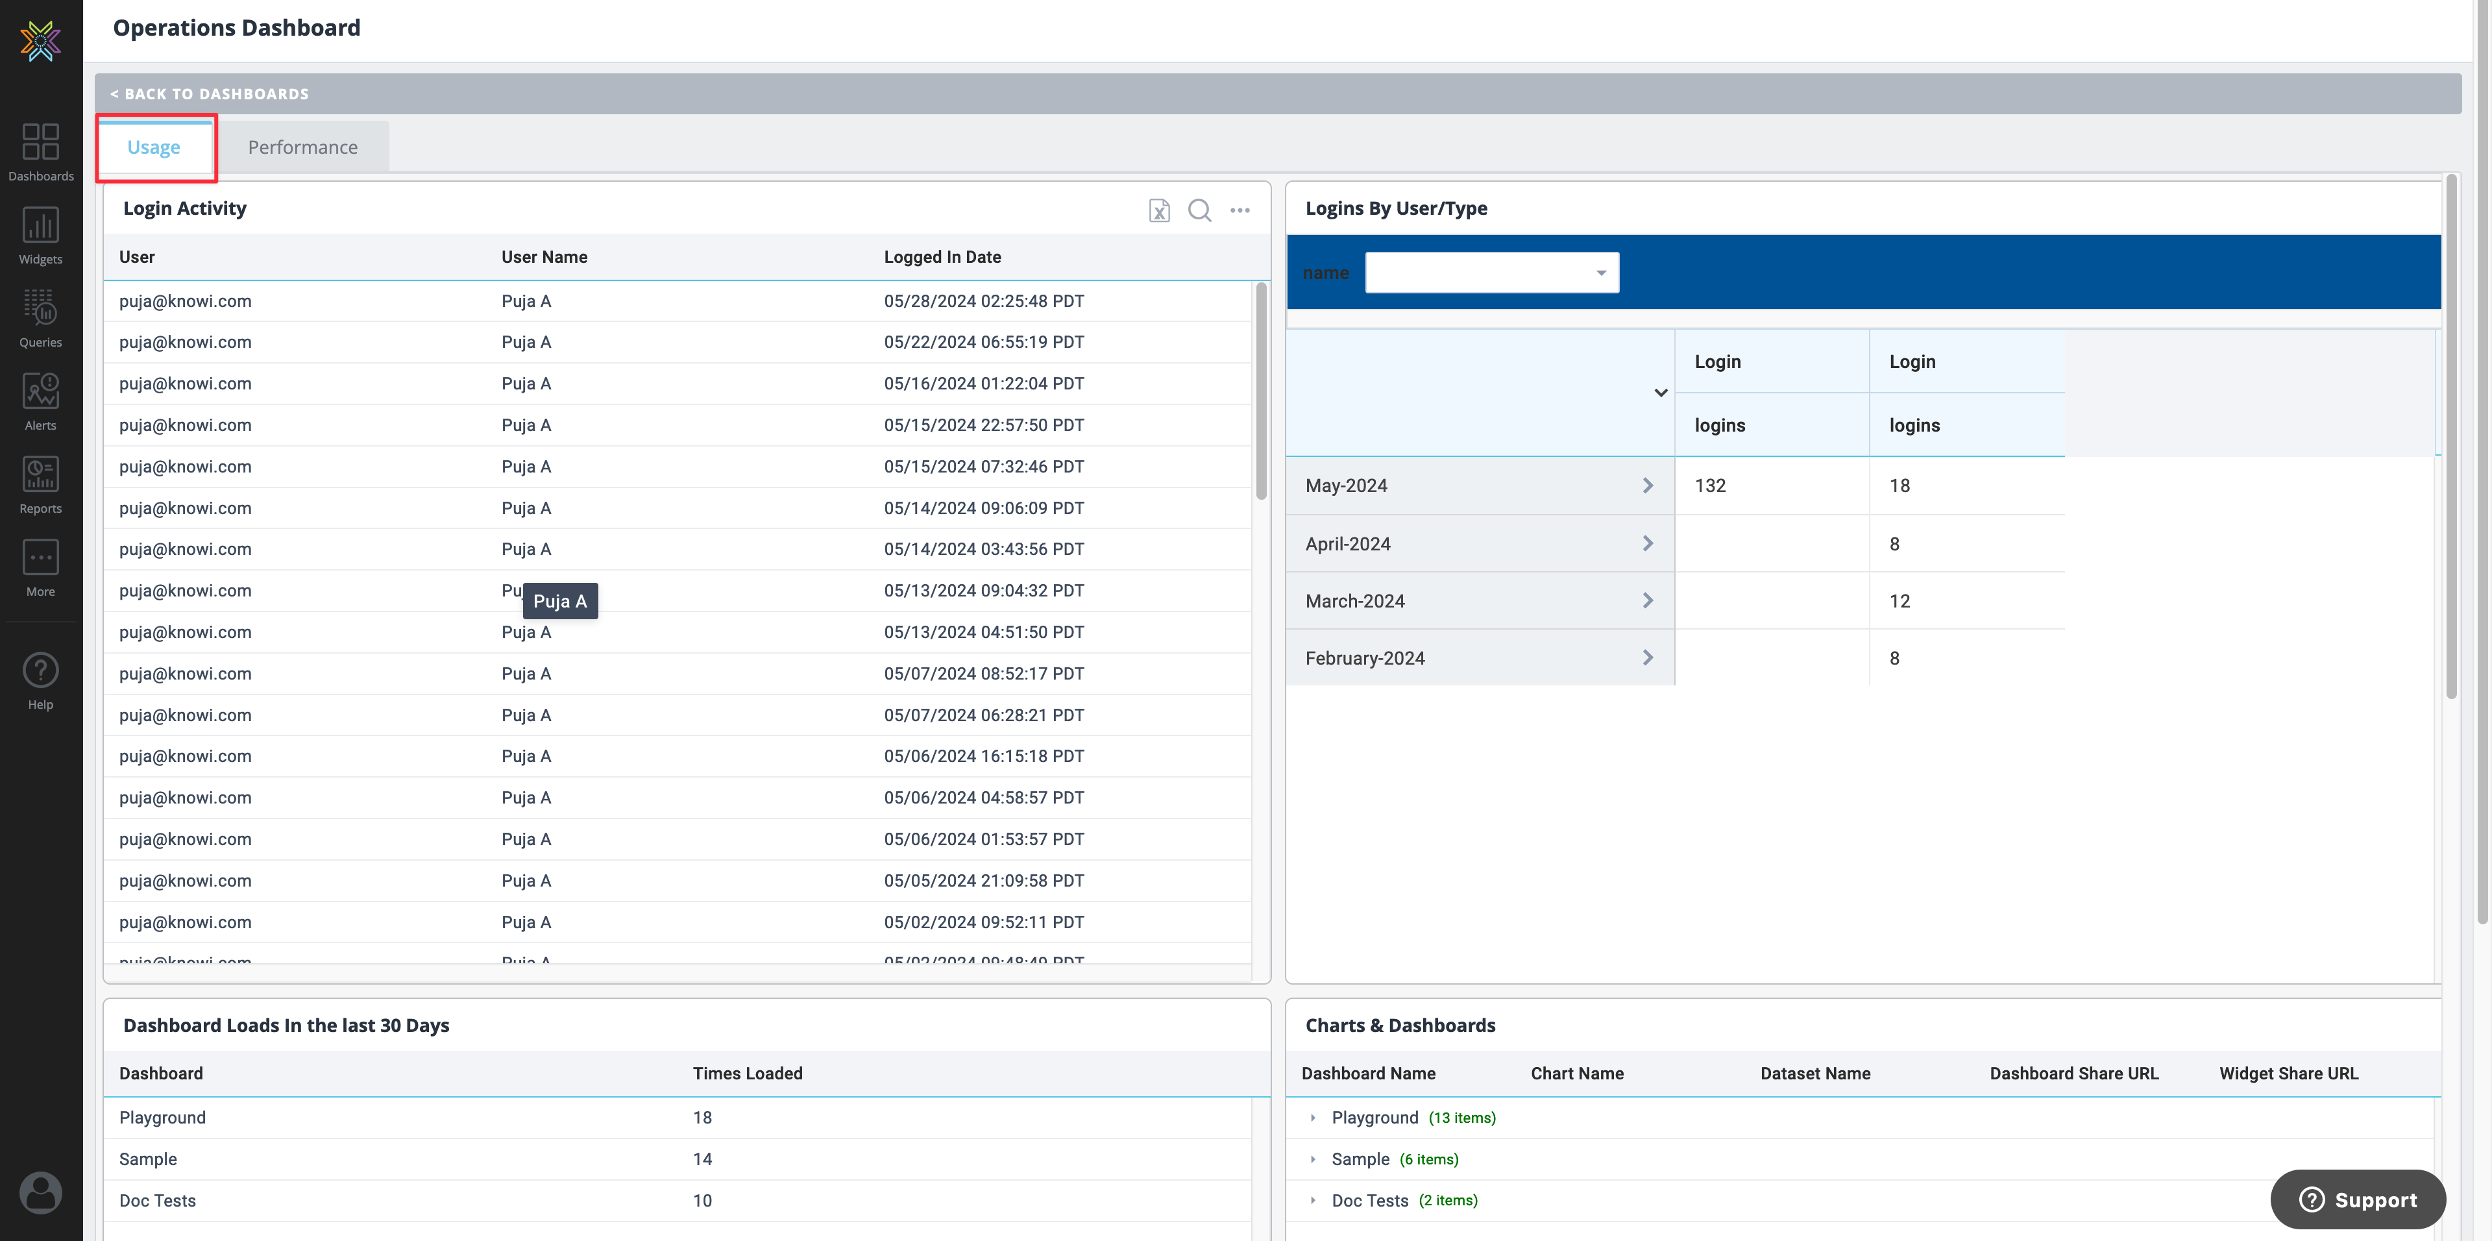Go to Queries in sidebar

tap(41, 316)
